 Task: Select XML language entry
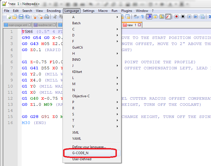[x=76, y=133]
